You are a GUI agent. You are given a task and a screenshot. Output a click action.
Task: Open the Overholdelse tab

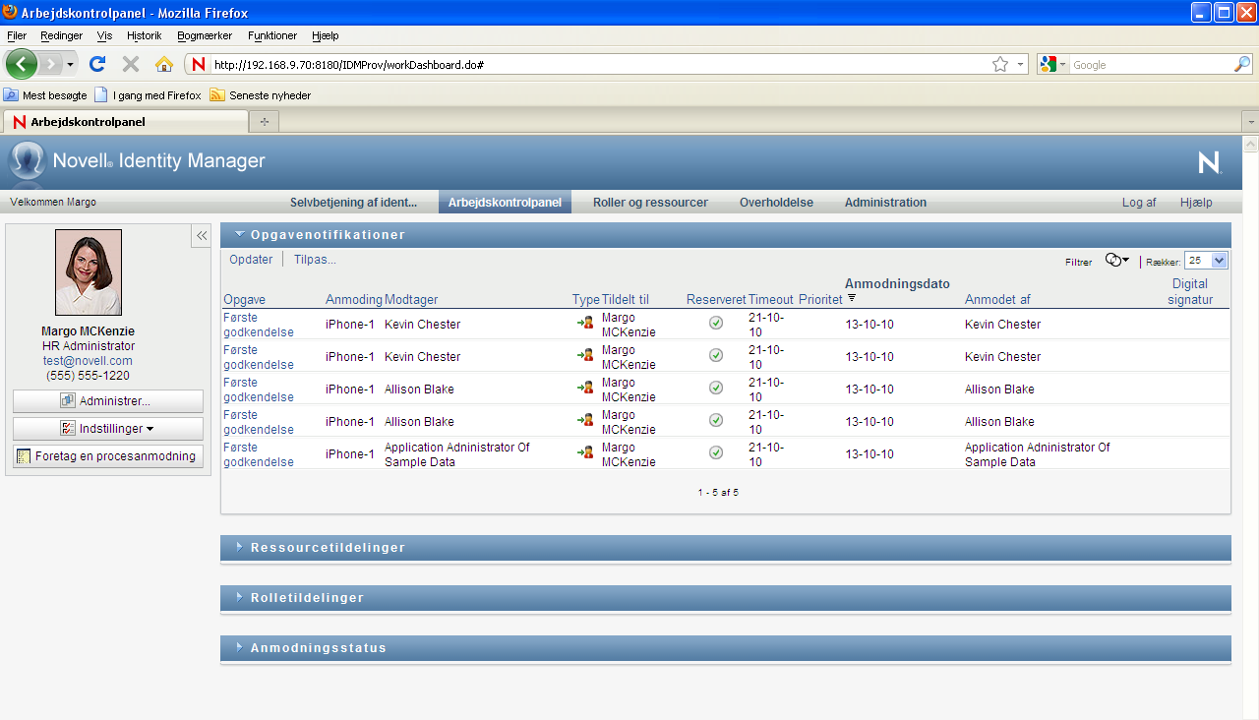coord(776,203)
